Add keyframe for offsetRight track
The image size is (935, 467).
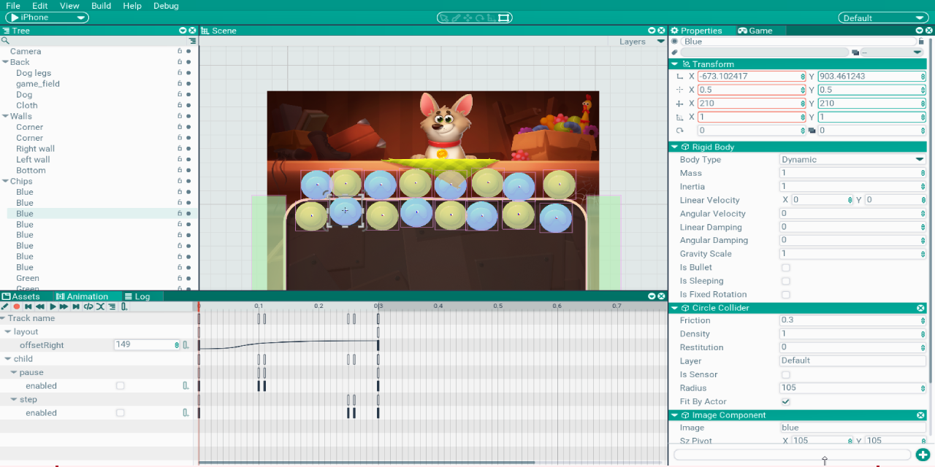186,345
